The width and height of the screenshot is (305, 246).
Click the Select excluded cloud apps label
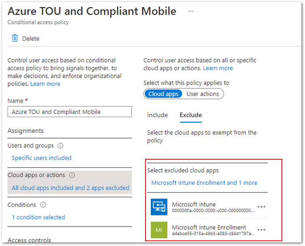[183, 170]
